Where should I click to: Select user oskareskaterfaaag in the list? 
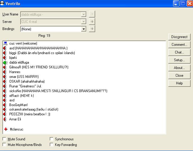tap(34, 109)
